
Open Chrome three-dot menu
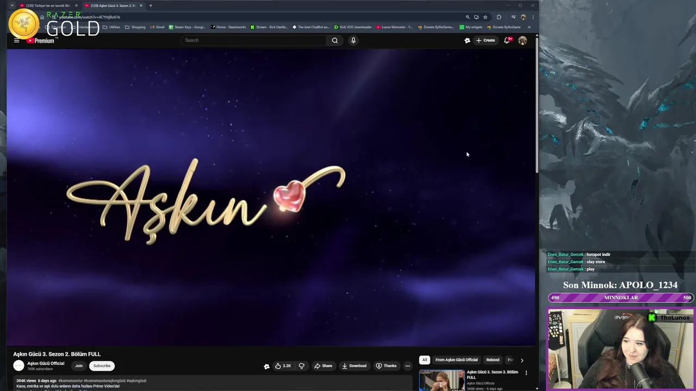point(533,17)
